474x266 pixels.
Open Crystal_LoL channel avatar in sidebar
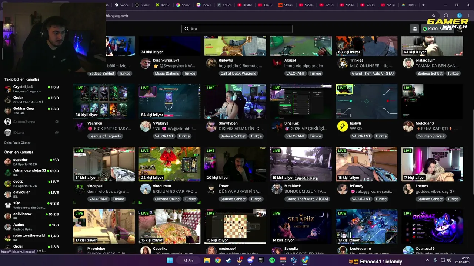(x=8, y=89)
